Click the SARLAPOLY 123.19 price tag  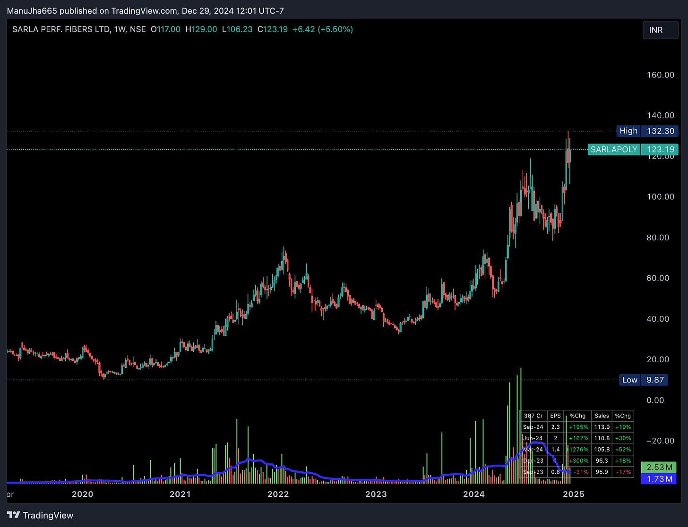(633, 149)
